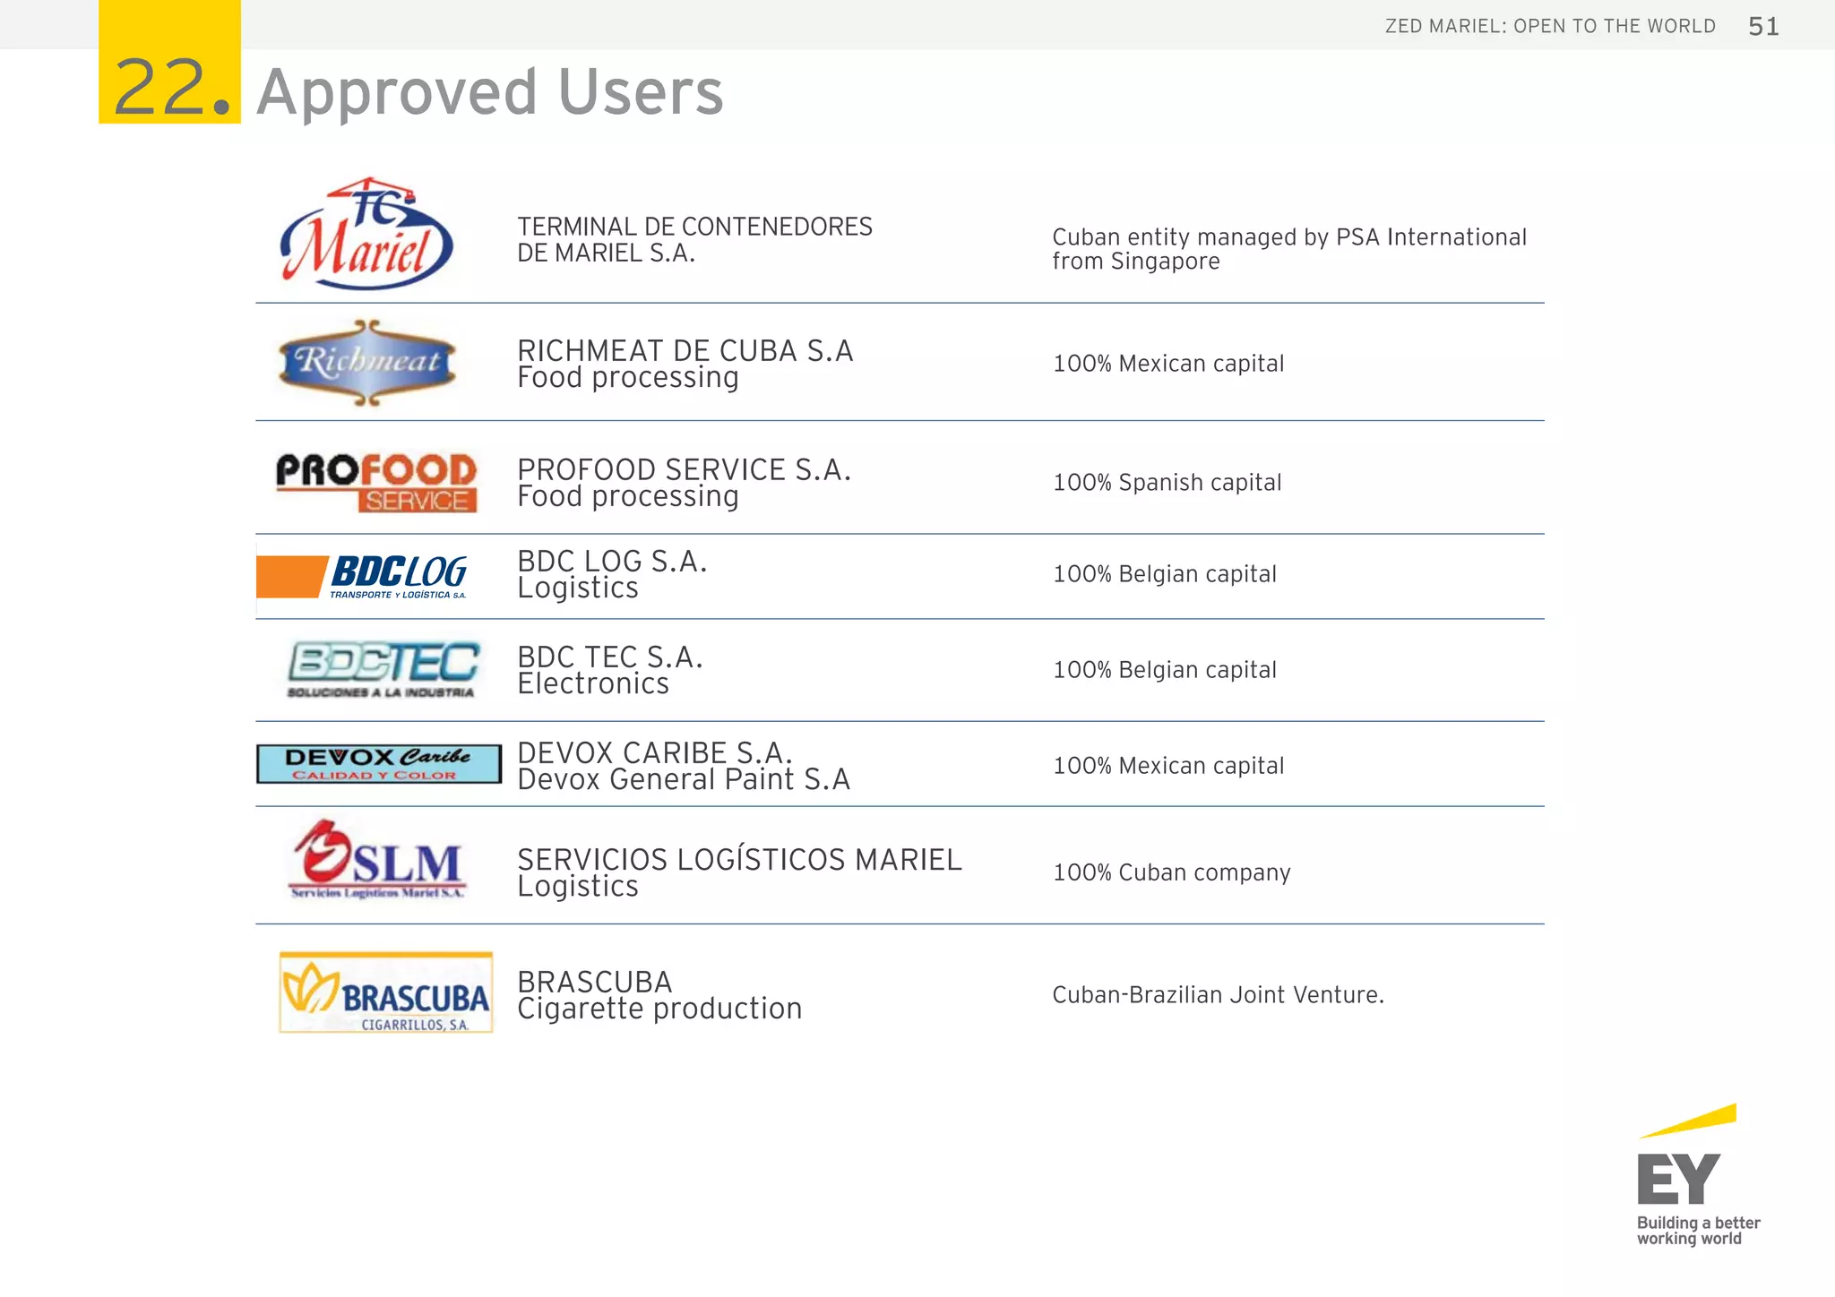Click 'Logistics' under Servicios Logísticos Mariel

click(578, 887)
